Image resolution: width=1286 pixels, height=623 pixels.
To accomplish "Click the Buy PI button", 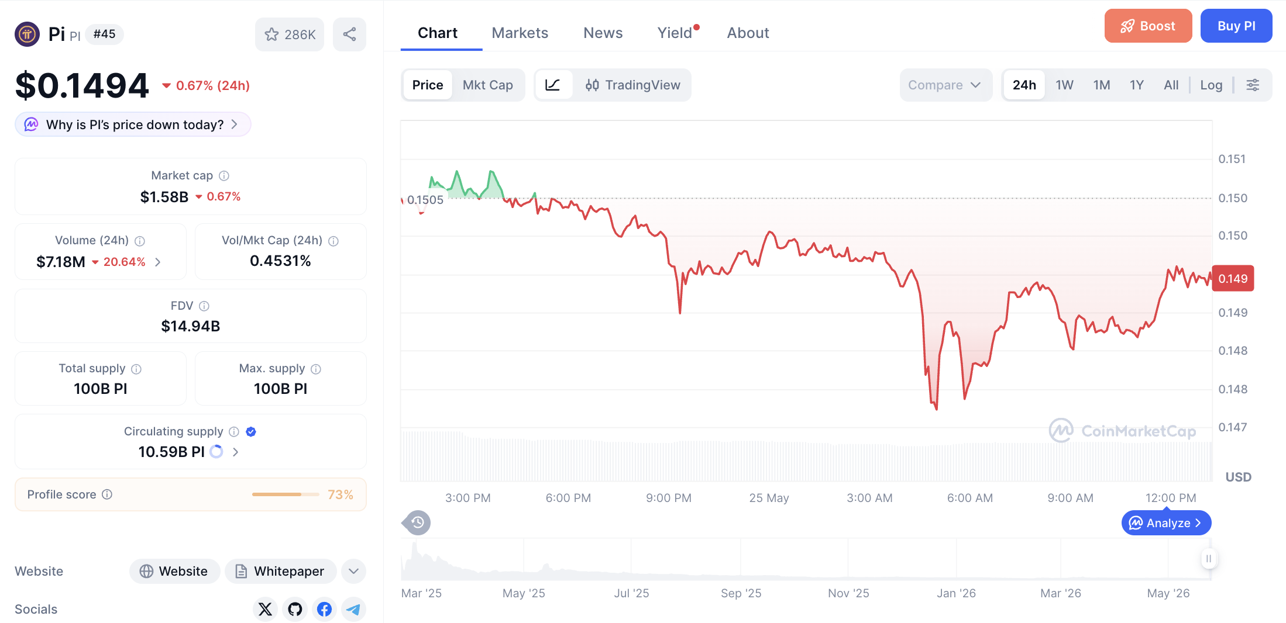I will [1236, 26].
